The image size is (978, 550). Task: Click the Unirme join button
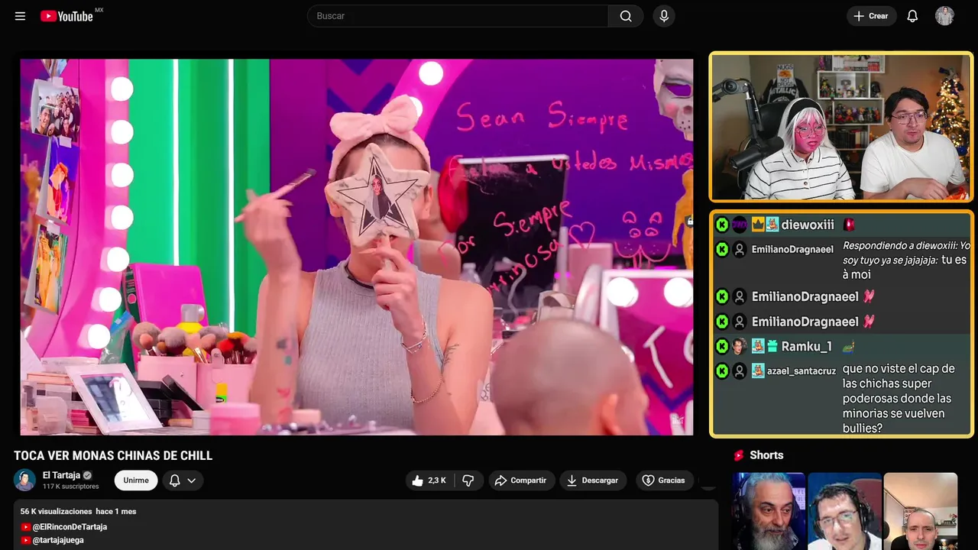136,480
